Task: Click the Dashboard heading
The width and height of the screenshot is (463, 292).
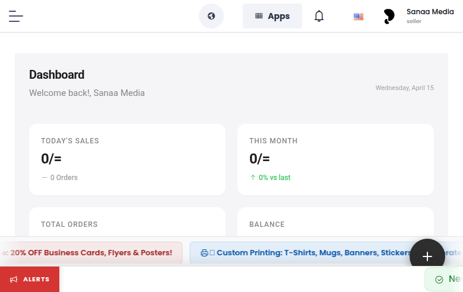Action: pos(57,75)
